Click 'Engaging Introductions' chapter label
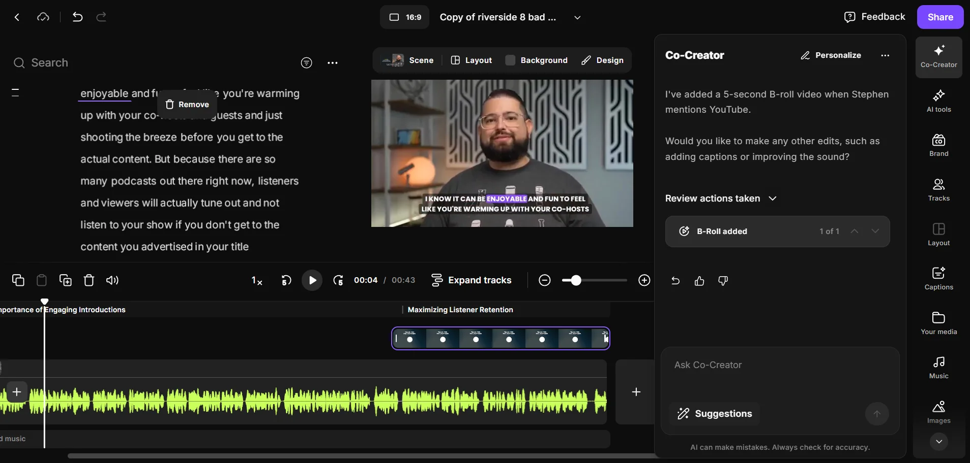This screenshot has width=970, height=463. (84, 310)
